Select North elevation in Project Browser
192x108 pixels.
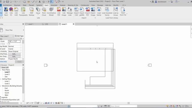click(7, 91)
